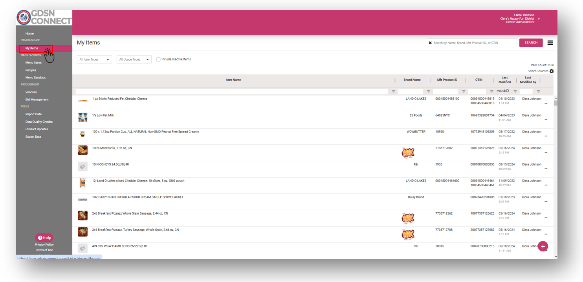Open Export Data tool
The image size is (583, 282).
(x=33, y=137)
